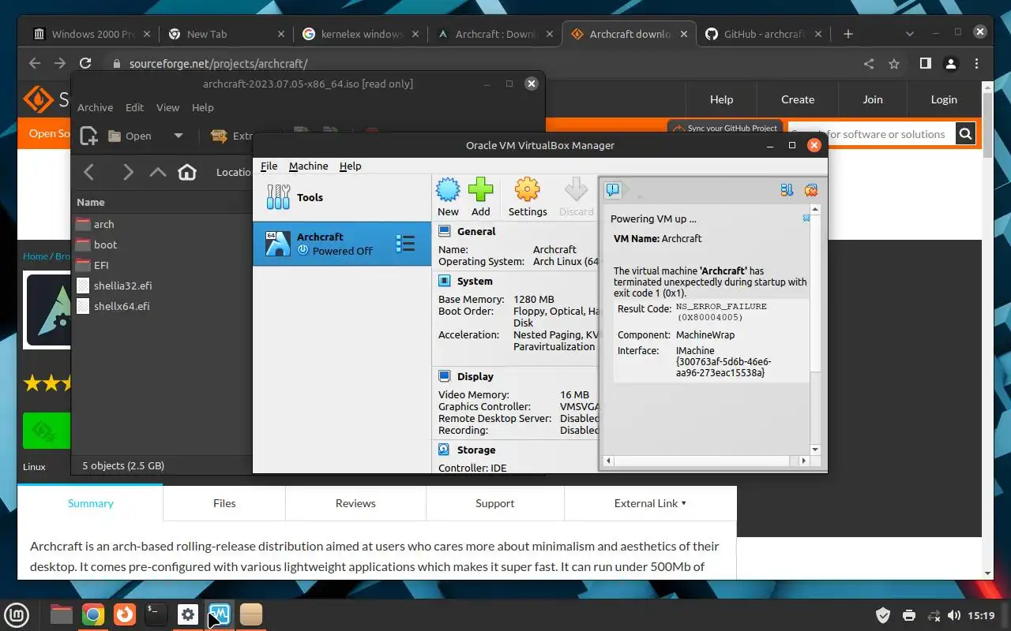Viewport: 1011px width, 631px height.
Task: Reload the SourceForge page
Action: point(85,64)
